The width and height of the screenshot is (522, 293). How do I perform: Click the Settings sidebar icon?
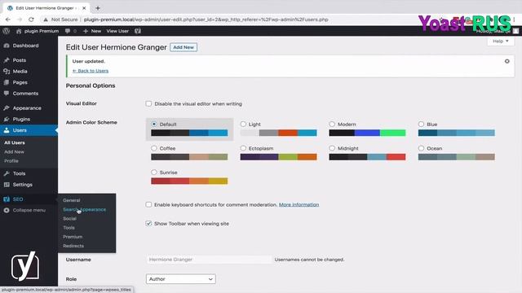(x=7, y=185)
